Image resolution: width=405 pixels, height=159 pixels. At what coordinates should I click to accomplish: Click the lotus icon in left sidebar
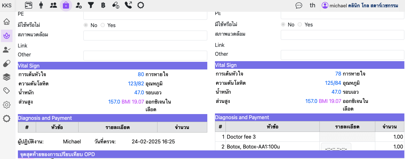[x=6, y=36]
